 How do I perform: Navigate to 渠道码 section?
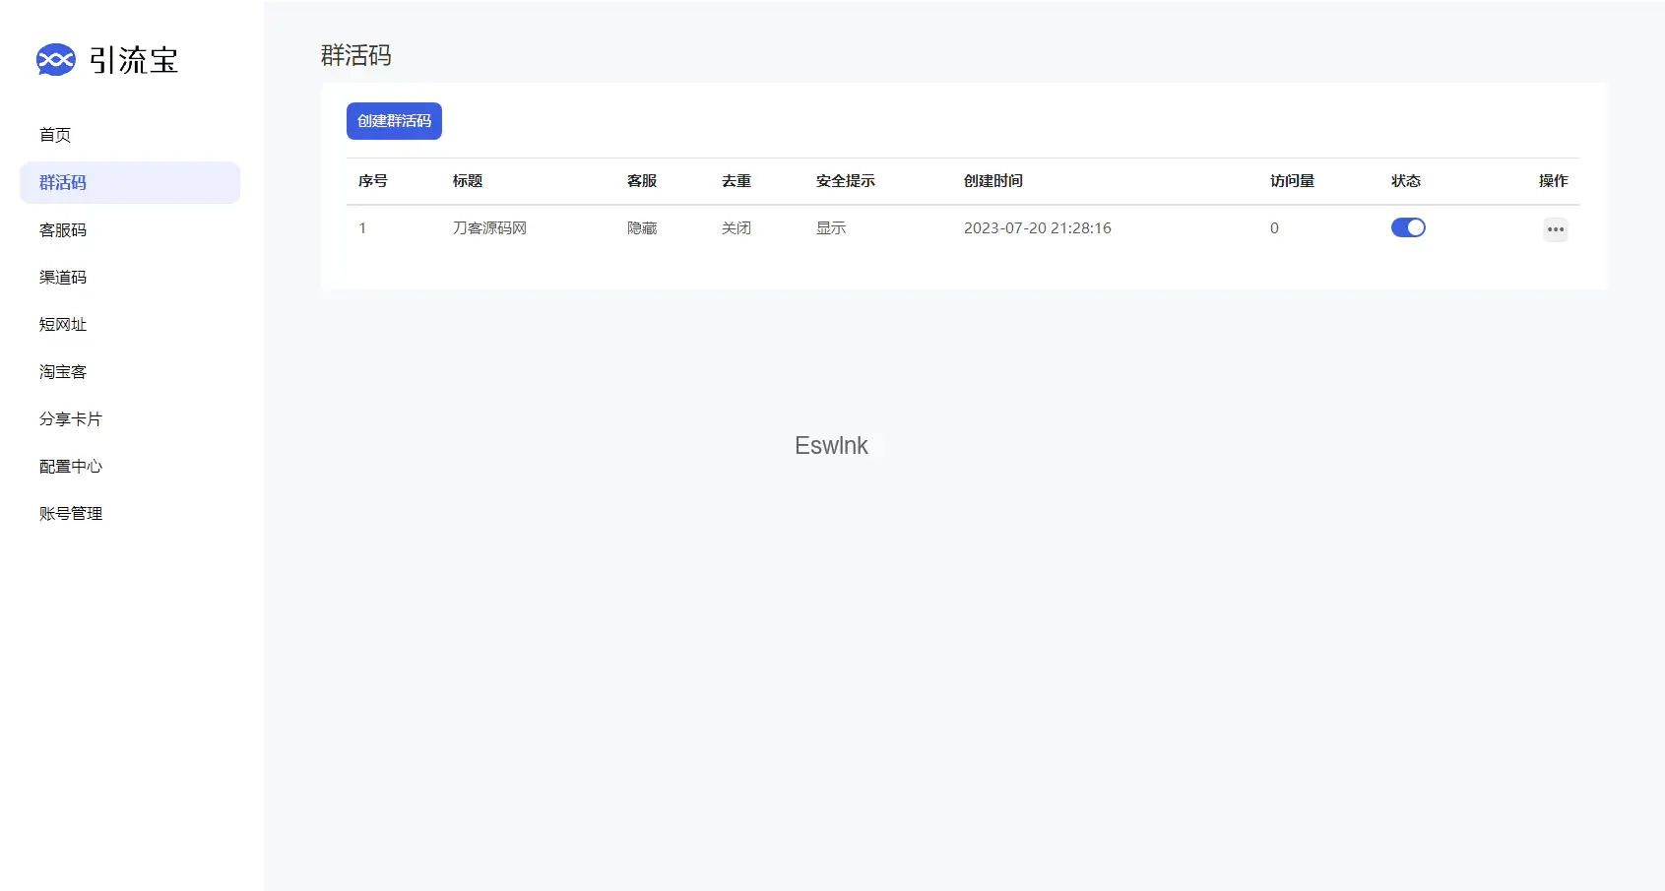tap(63, 277)
